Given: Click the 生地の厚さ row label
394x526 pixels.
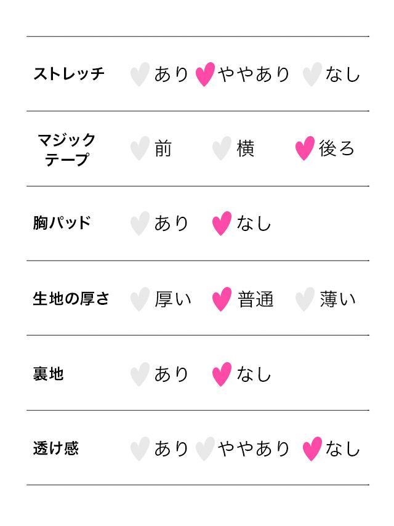Looking at the screenshot, I should click(x=71, y=299).
